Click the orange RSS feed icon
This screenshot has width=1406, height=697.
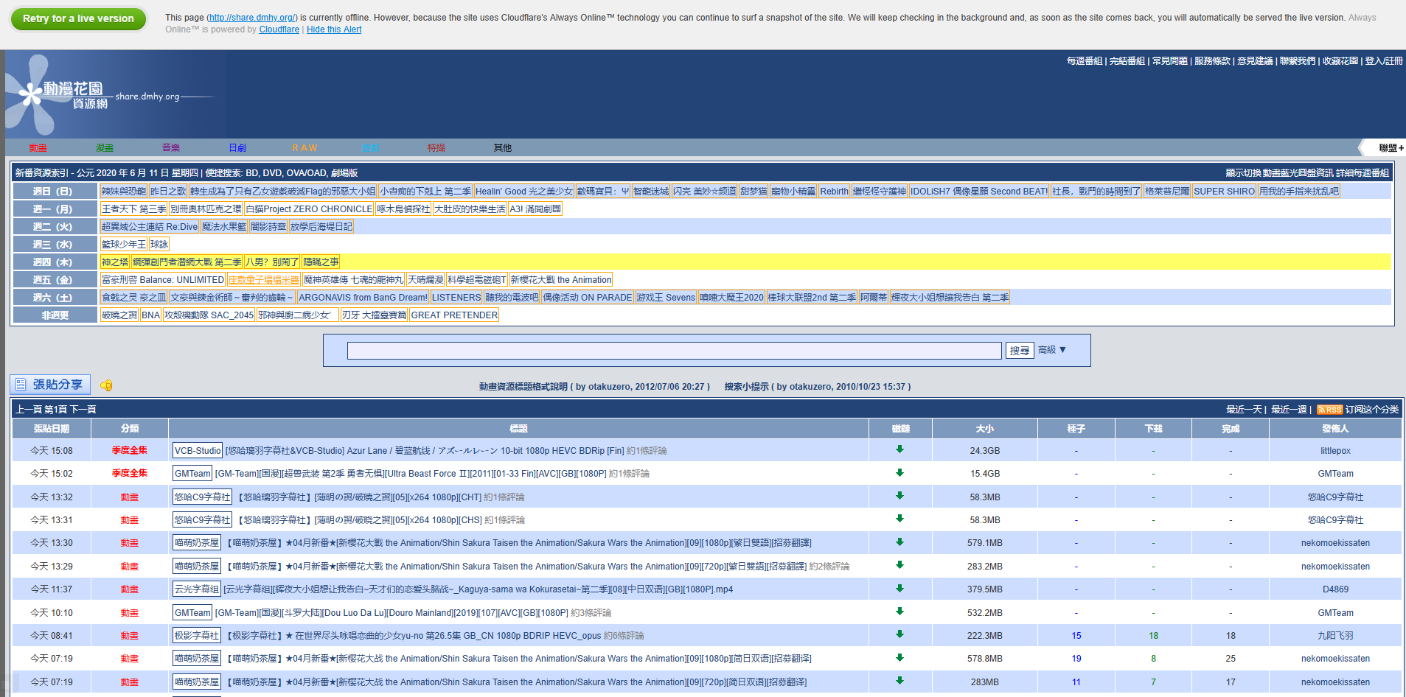1329,410
